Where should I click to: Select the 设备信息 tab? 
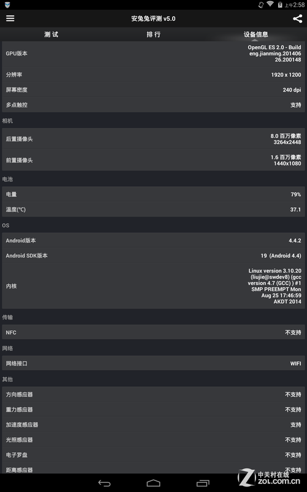click(255, 34)
